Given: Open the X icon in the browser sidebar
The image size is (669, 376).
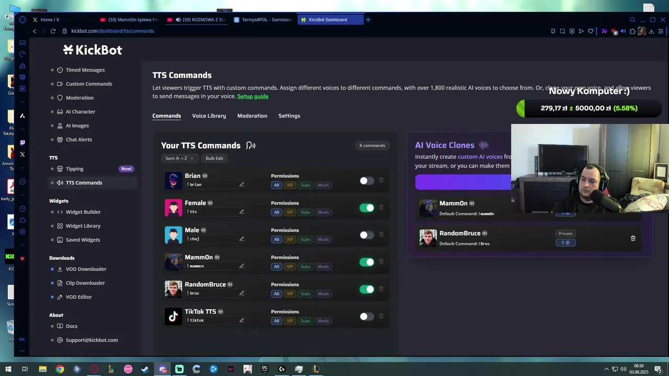Looking at the screenshot, I should point(22,155).
